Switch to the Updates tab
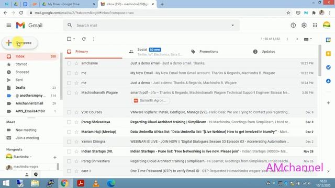 (x=279, y=52)
